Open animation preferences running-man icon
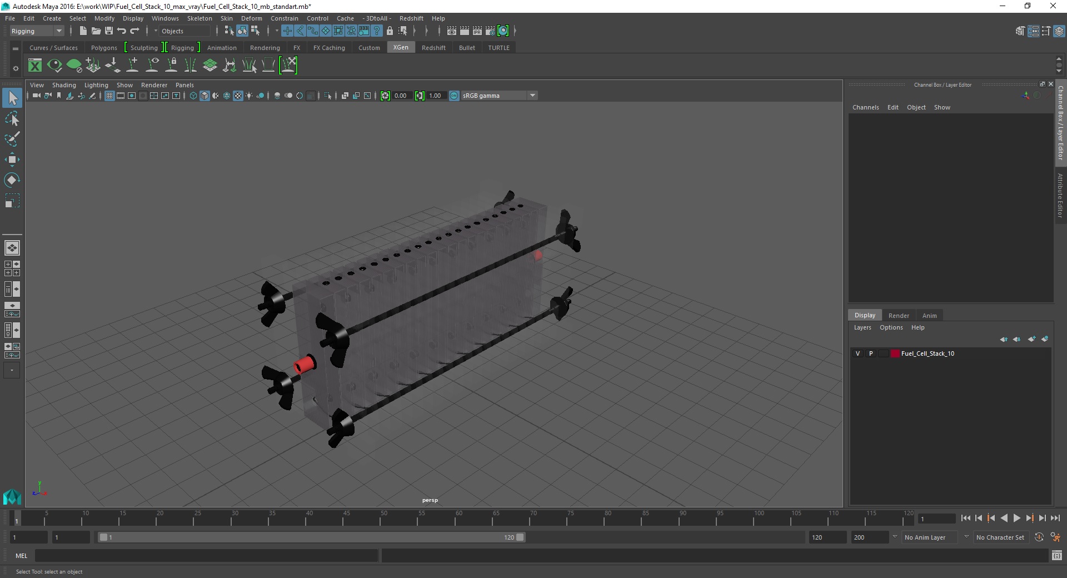The height and width of the screenshot is (578, 1067). click(1055, 537)
